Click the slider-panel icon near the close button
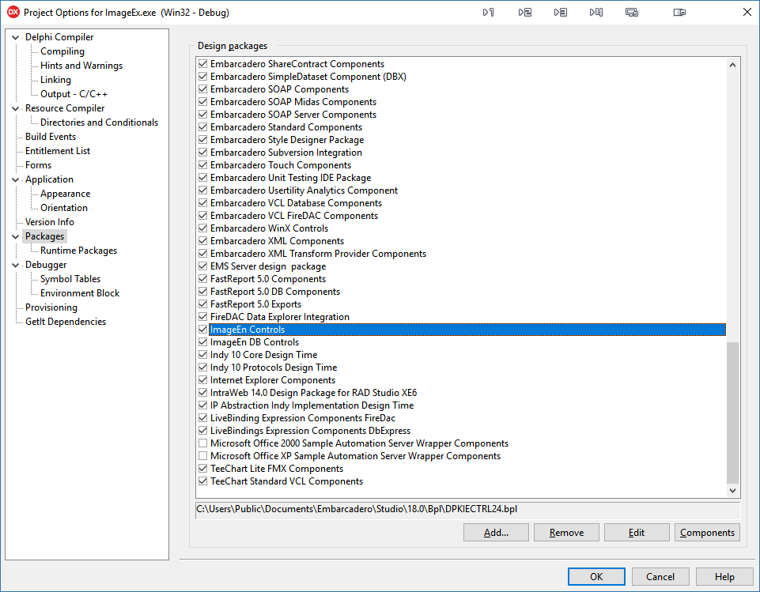The height and width of the screenshot is (592, 760). click(679, 12)
